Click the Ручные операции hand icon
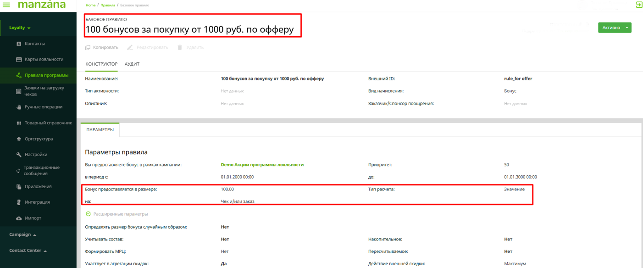The width and height of the screenshot is (643, 268). click(x=19, y=107)
